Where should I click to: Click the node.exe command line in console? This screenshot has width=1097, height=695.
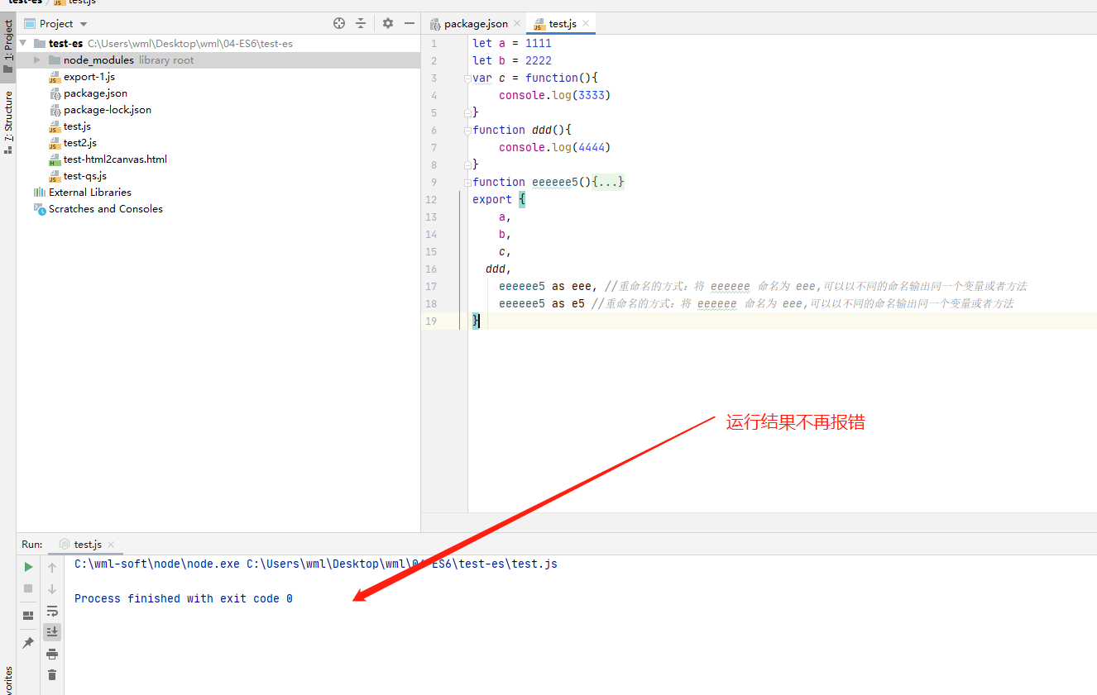(x=316, y=564)
